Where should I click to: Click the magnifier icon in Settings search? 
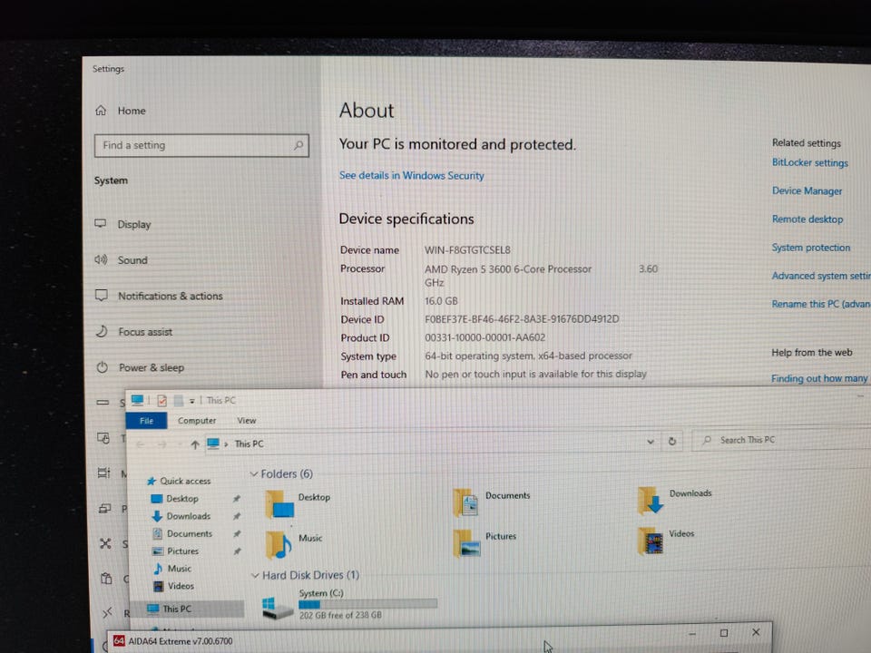tap(298, 145)
